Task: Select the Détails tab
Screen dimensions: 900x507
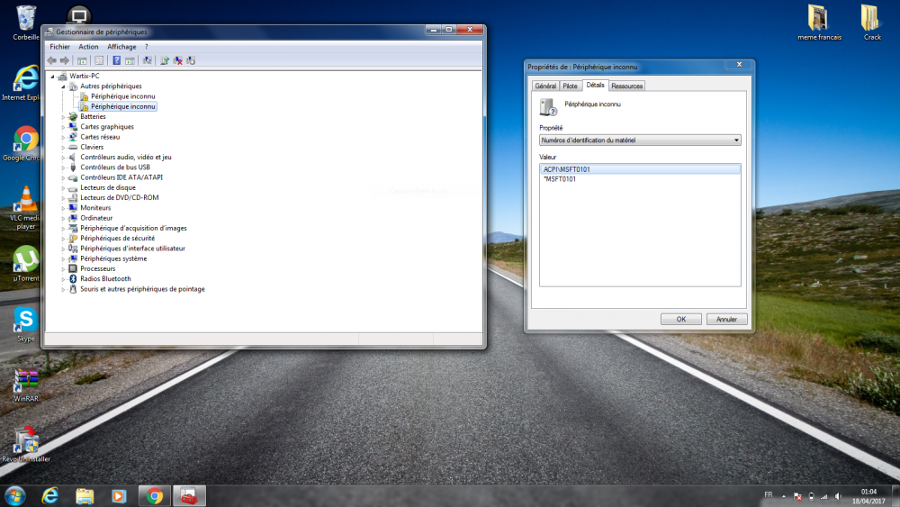Action: [595, 85]
